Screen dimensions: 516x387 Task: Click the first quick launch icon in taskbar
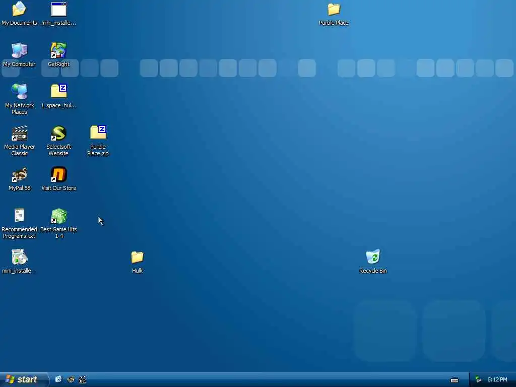click(58, 379)
